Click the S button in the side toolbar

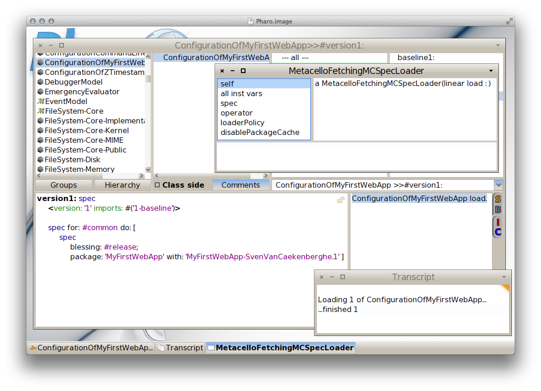coord(498,199)
